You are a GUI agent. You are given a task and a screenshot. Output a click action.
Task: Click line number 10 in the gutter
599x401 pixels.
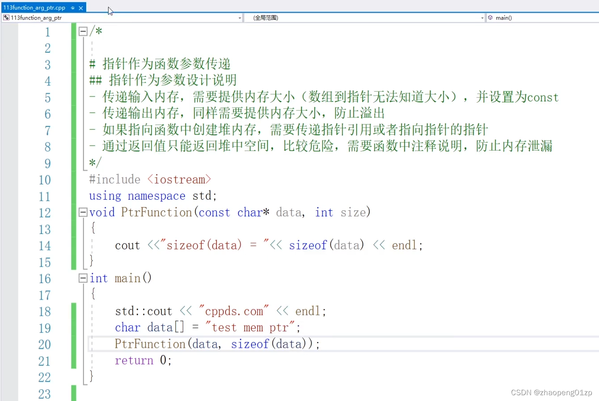click(x=45, y=180)
